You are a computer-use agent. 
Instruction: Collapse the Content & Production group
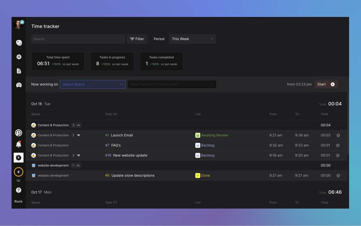[x=79, y=125]
